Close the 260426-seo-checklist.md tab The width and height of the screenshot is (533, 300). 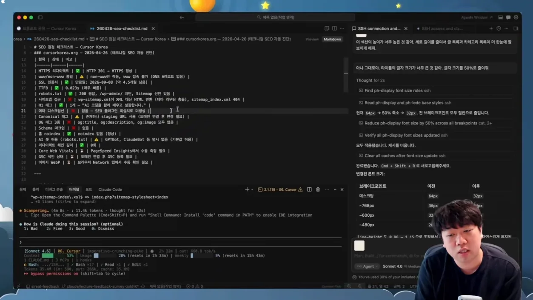(x=153, y=28)
